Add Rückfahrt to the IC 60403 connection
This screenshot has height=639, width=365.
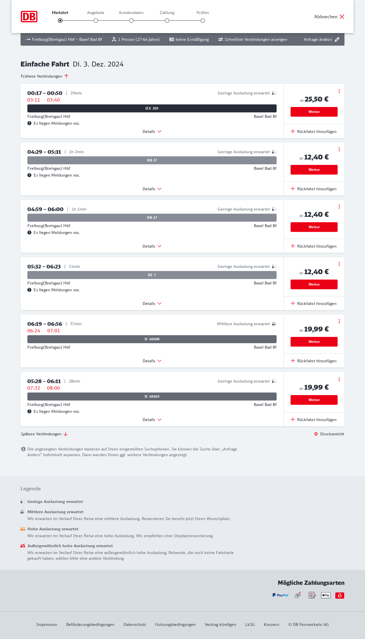click(x=314, y=420)
